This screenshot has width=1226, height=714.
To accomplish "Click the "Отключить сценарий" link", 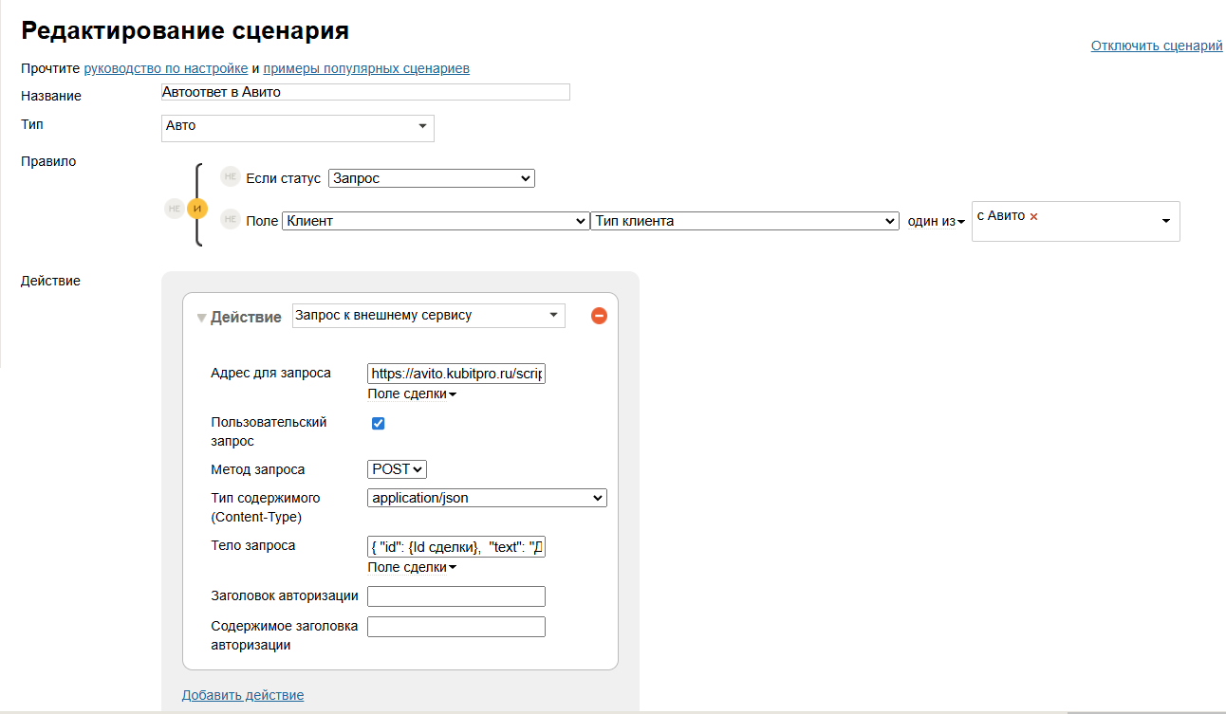I will [x=1156, y=46].
